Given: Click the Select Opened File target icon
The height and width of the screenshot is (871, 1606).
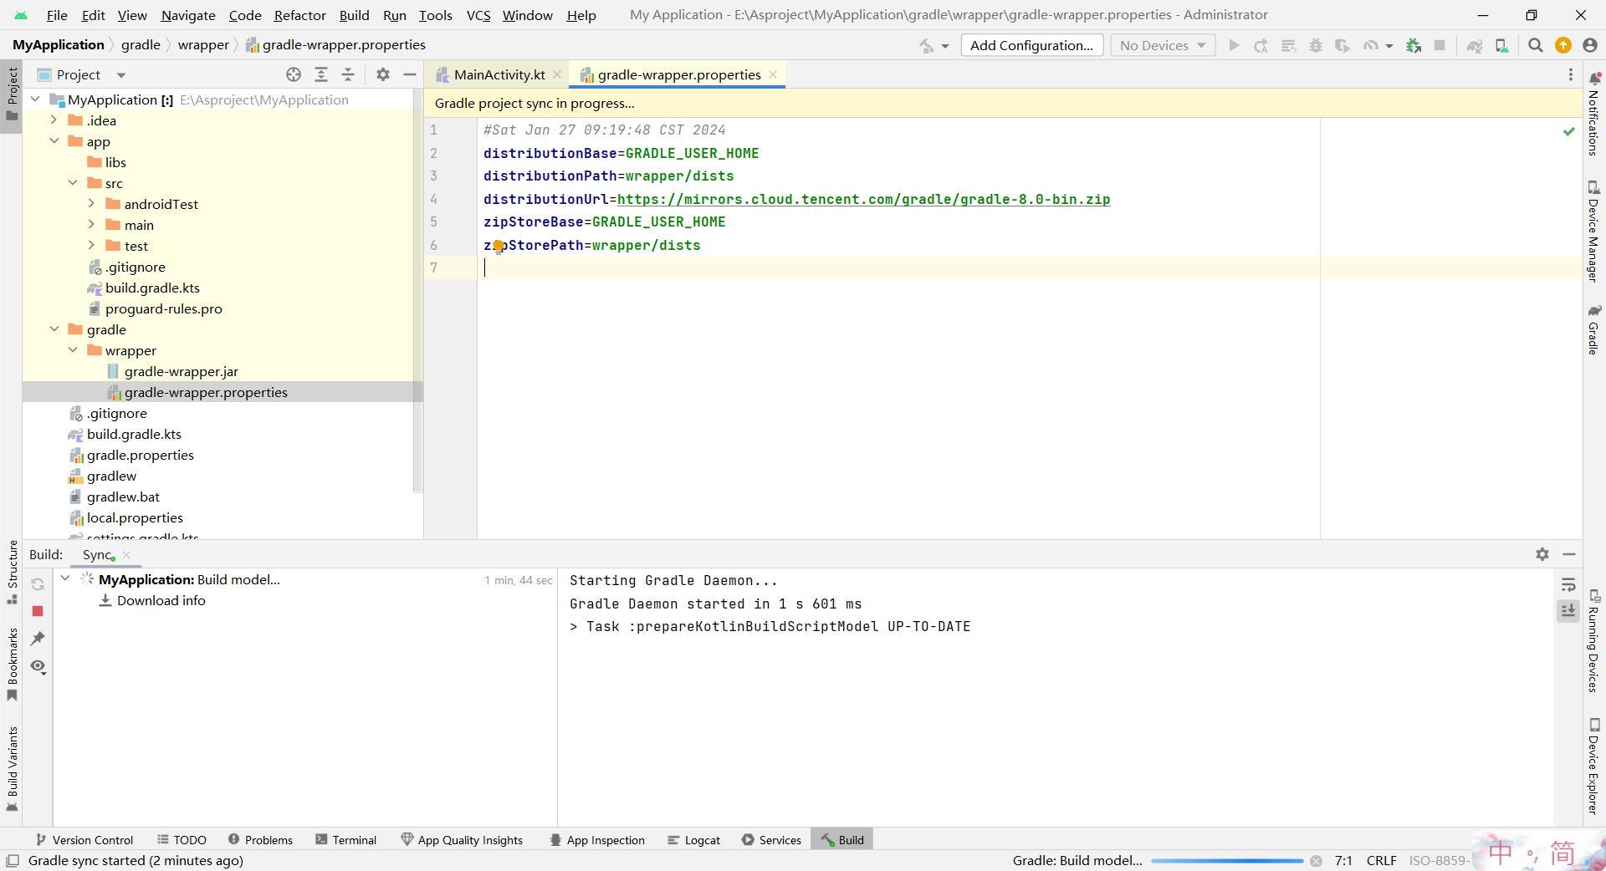Looking at the screenshot, I should pos(294,74).
